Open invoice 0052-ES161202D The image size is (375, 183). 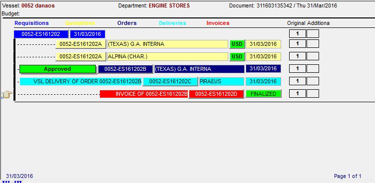point(216,94)
